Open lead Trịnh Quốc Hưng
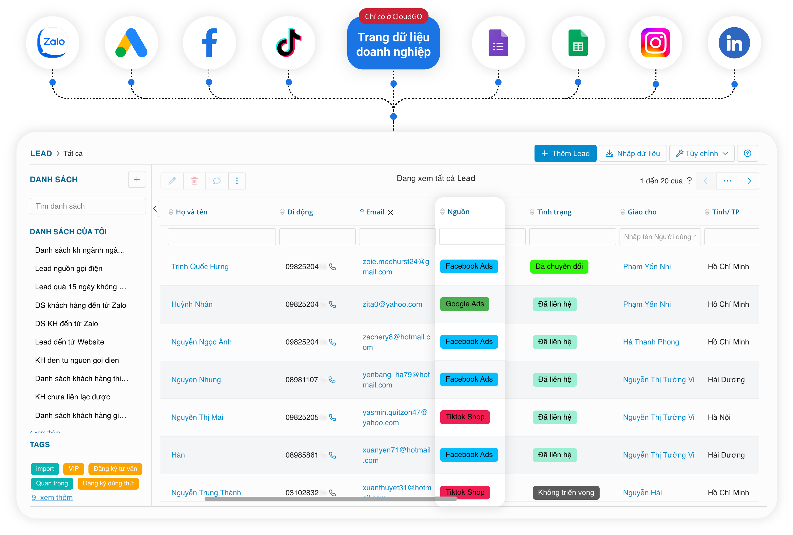 click(x=200, y=267)
